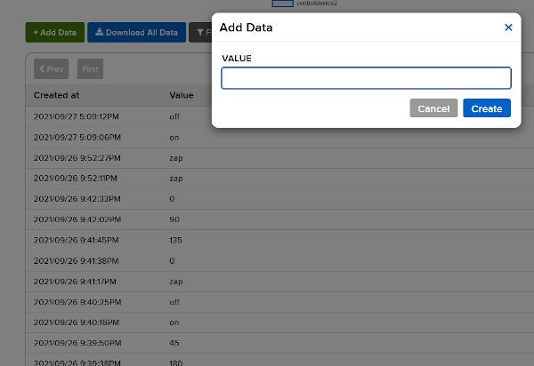Close the Add Data dialog
Viewport: 534px width, 366px height.
[x=508, y=28]
